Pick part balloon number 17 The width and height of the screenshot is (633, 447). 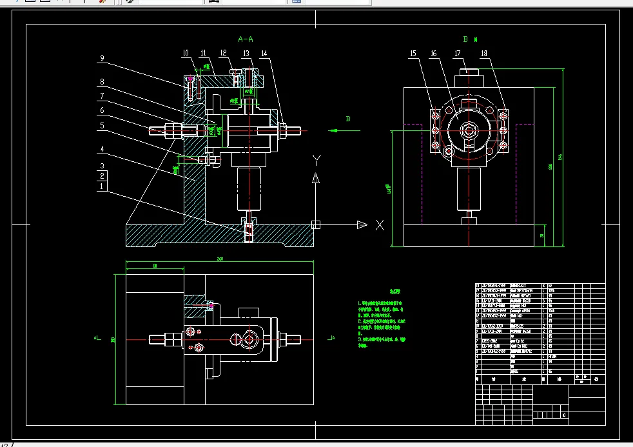pyautogui.click(x=458, y=54)
